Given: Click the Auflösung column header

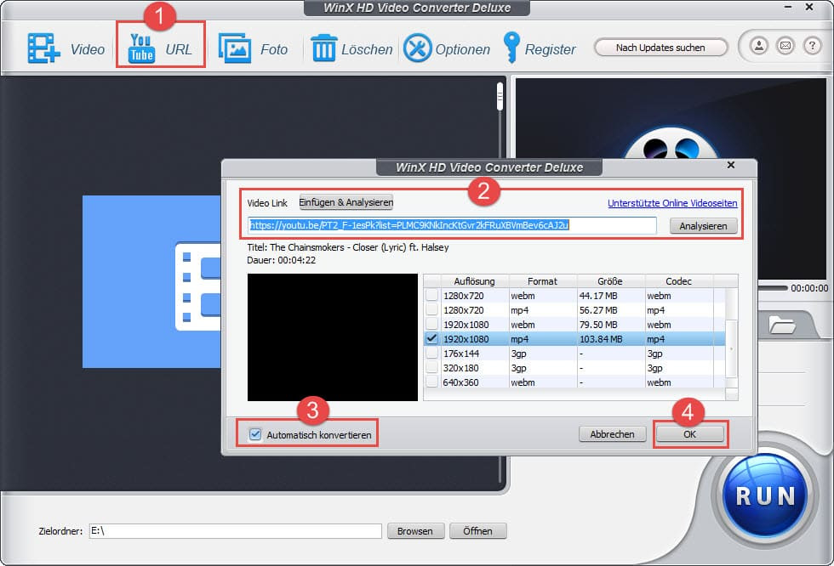Looking at the screenshot, I should [x=475, y=281].
